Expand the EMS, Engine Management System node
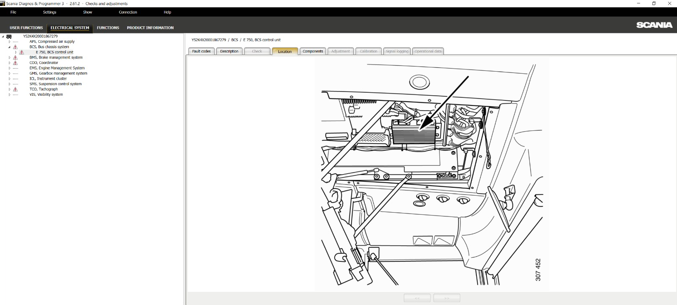Viewport: 677px width, 305px height. (x=9, y=68)
